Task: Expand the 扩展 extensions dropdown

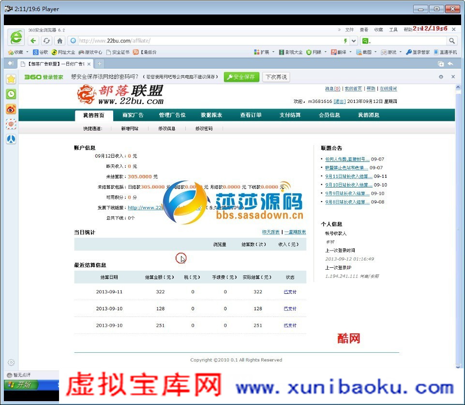Action: tap(273, 52)
